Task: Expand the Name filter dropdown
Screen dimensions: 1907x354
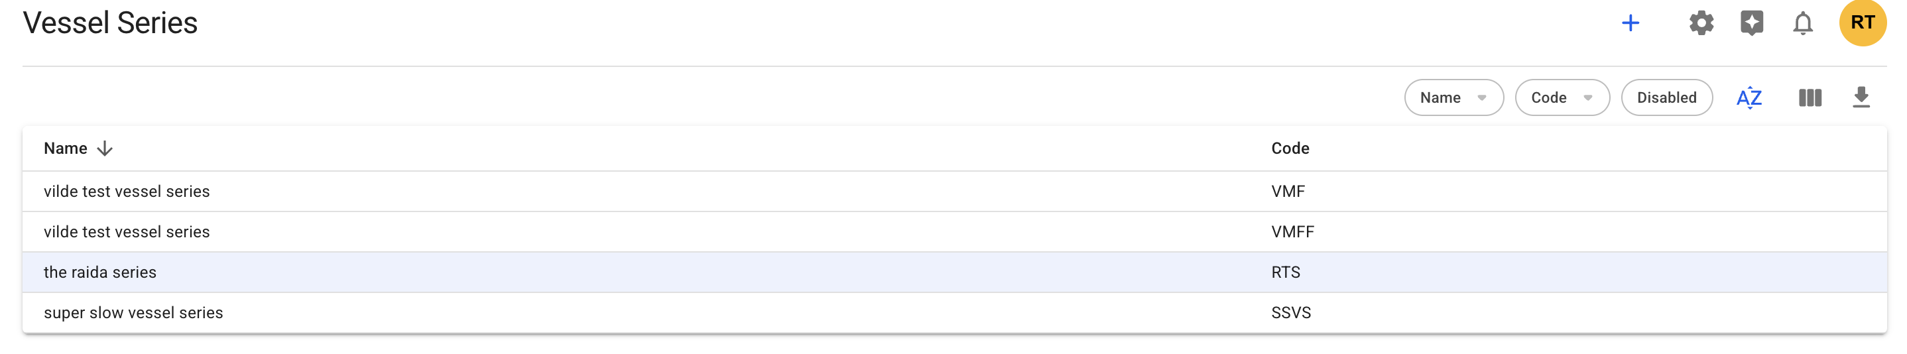Action: tap(1453, 97)
